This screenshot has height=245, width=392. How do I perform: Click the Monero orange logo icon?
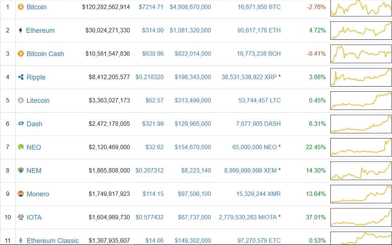[20, 194]
